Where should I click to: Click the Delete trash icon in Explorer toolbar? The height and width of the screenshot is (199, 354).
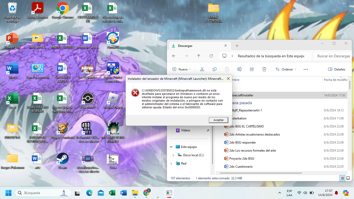click(x=264, y=69)
